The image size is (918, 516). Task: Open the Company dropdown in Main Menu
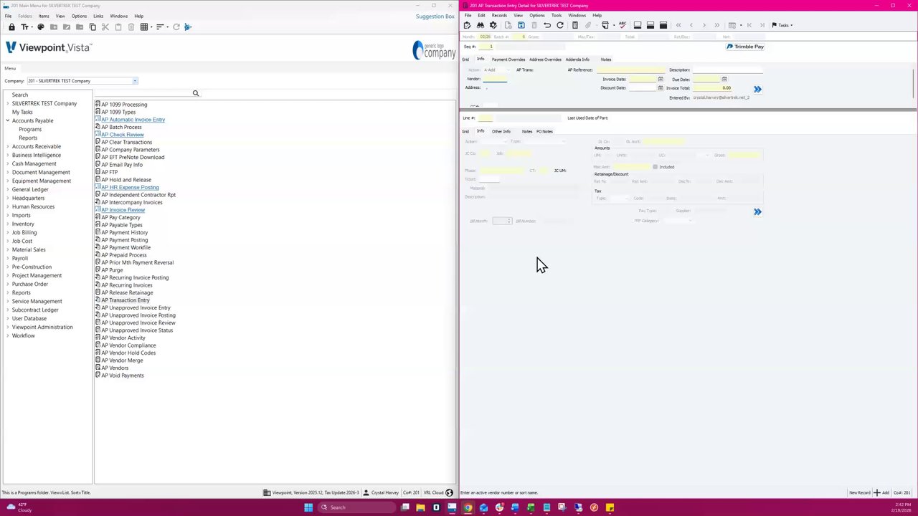tap(135, 81)
